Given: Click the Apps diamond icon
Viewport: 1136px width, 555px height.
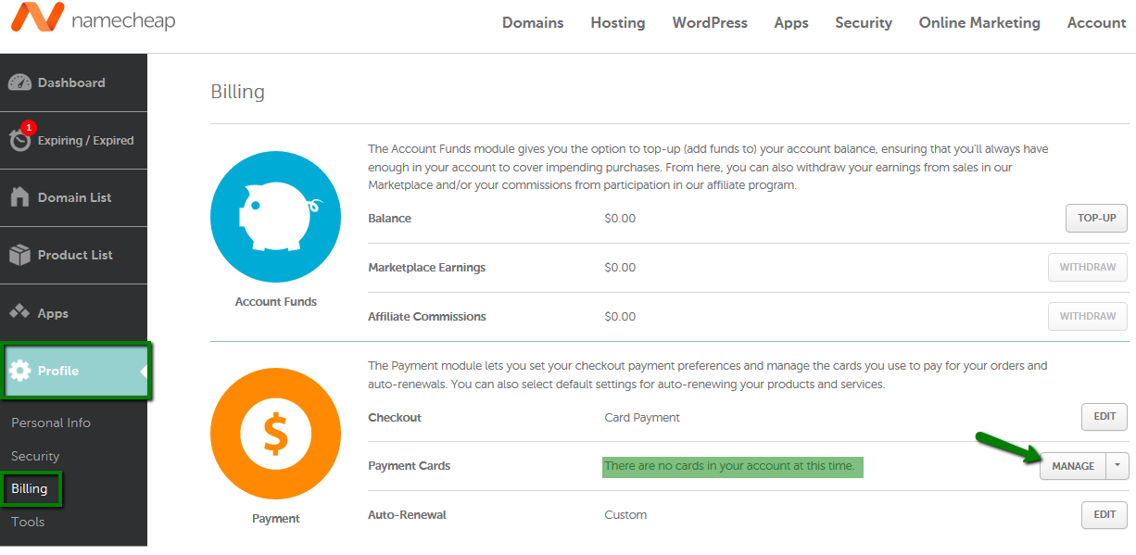Looking at the screenshot, I should coord(19,312).
